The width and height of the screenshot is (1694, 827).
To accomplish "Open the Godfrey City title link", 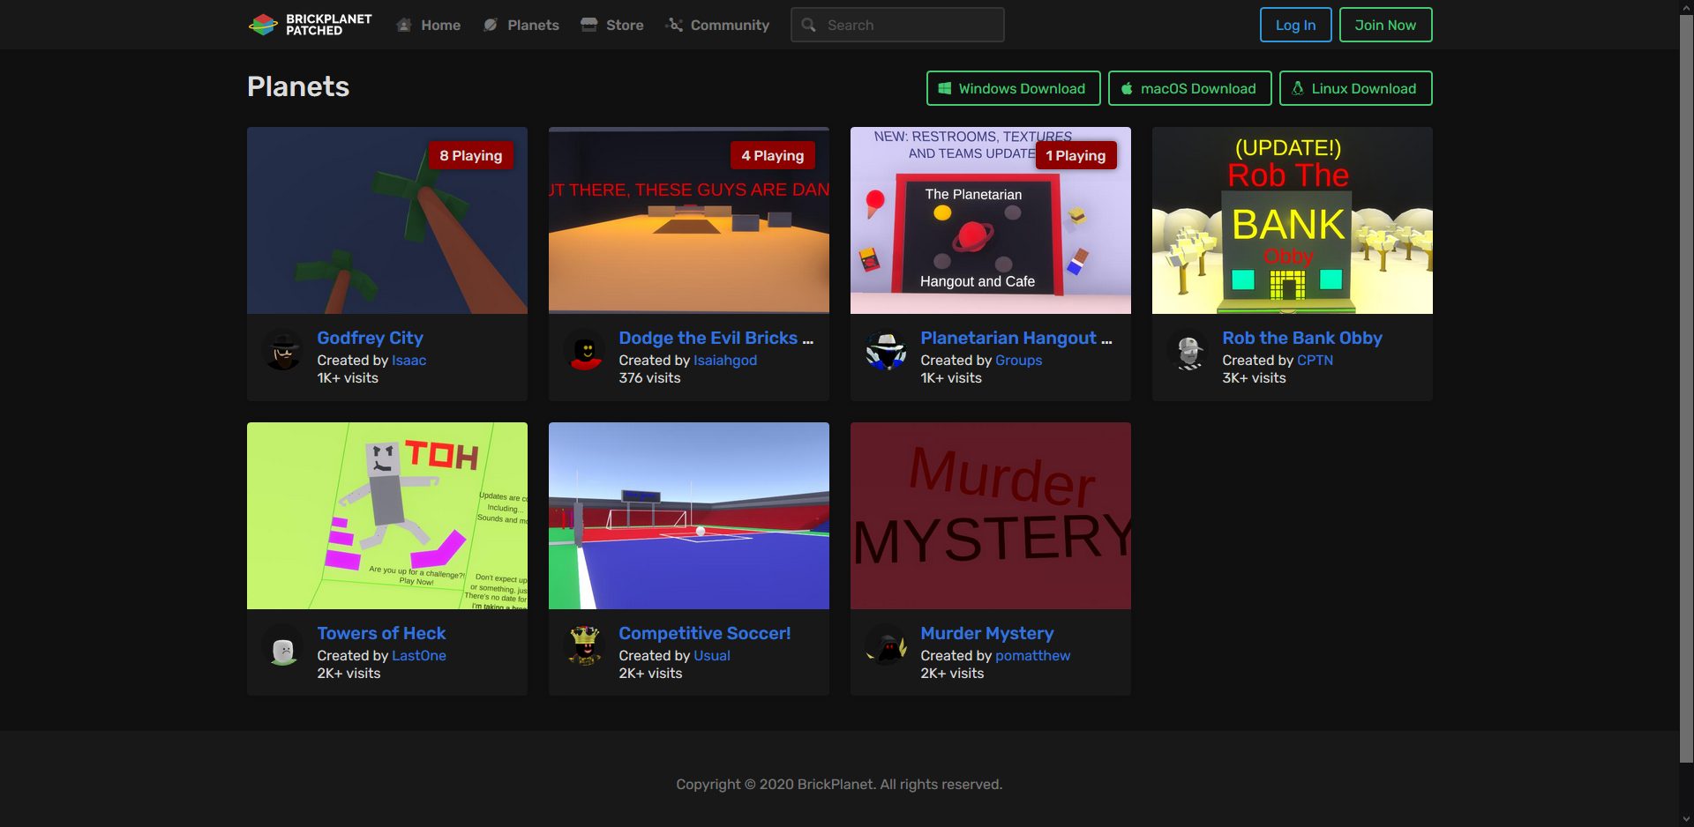I will tap(371, 338).
